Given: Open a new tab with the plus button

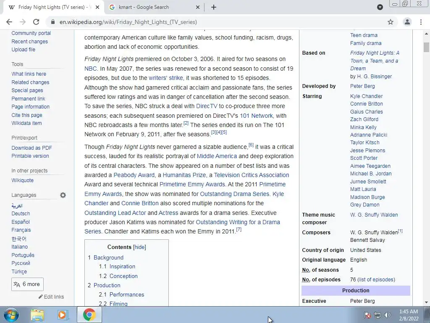Looking at the screenshot, I should pyautogui.click(x=214, y=7).
